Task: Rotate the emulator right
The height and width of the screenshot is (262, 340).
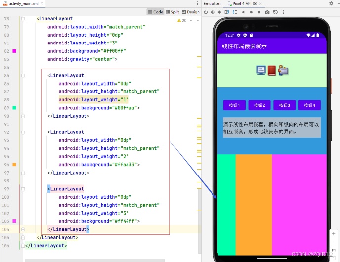Action: click(235, 12)
